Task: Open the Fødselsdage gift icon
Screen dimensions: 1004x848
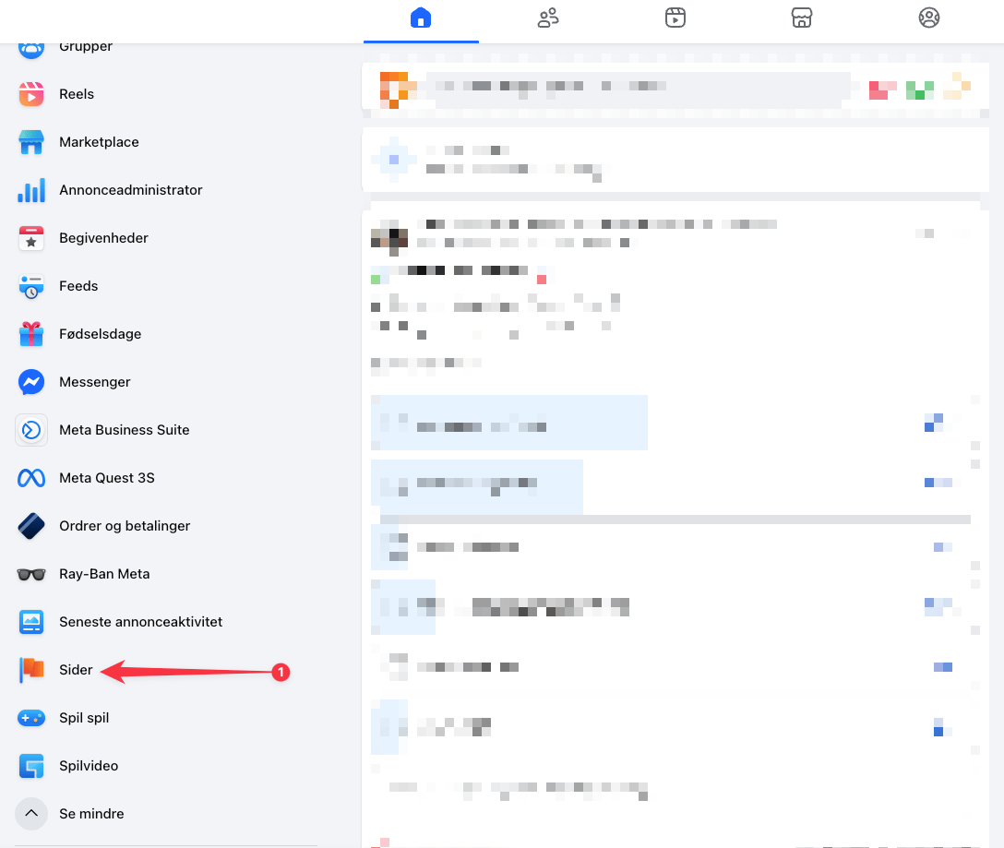Action: pos(30,334)
